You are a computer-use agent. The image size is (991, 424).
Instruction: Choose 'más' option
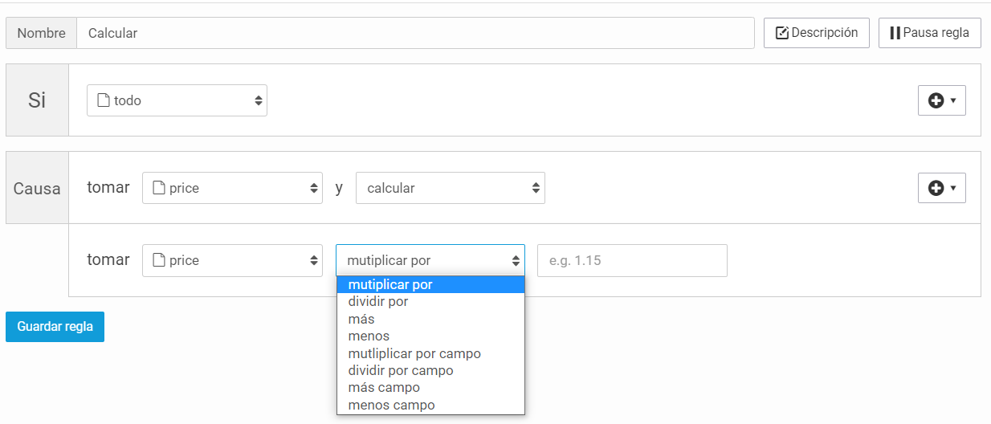(x=430, y=319)
